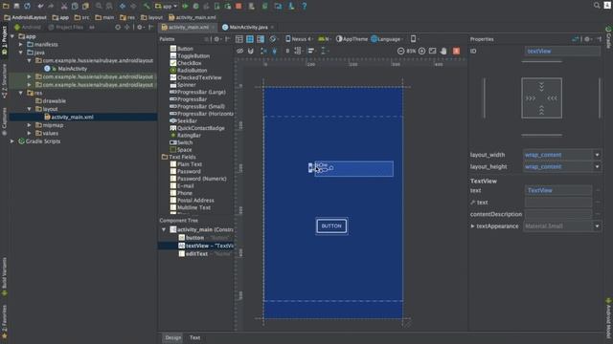Image resolution: width=613 pixels, height=344 pixels.
Task: Show blueprint view icon in layout toolbar
Action: click(249, 39)
